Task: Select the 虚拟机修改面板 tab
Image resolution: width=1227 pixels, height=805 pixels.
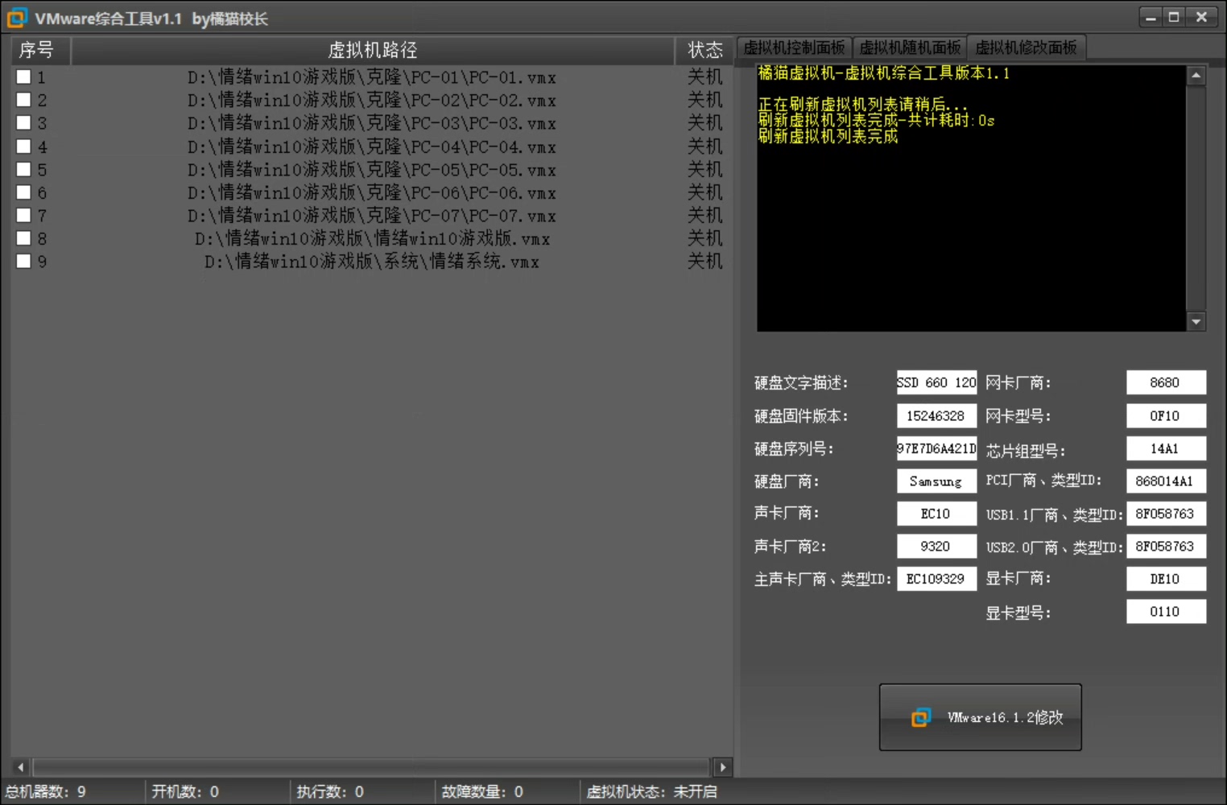Action: point(1026,48)
